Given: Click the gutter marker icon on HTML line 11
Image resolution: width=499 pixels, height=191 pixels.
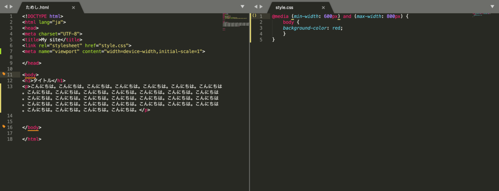Looking at the screenshot, I should [4, 74].
